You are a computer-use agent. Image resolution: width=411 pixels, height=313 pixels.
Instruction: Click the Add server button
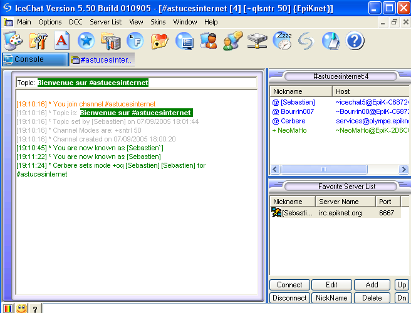[372, 285]
